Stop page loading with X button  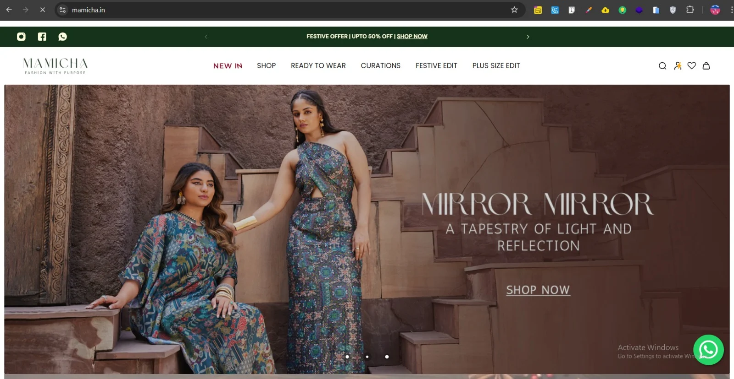43,10
